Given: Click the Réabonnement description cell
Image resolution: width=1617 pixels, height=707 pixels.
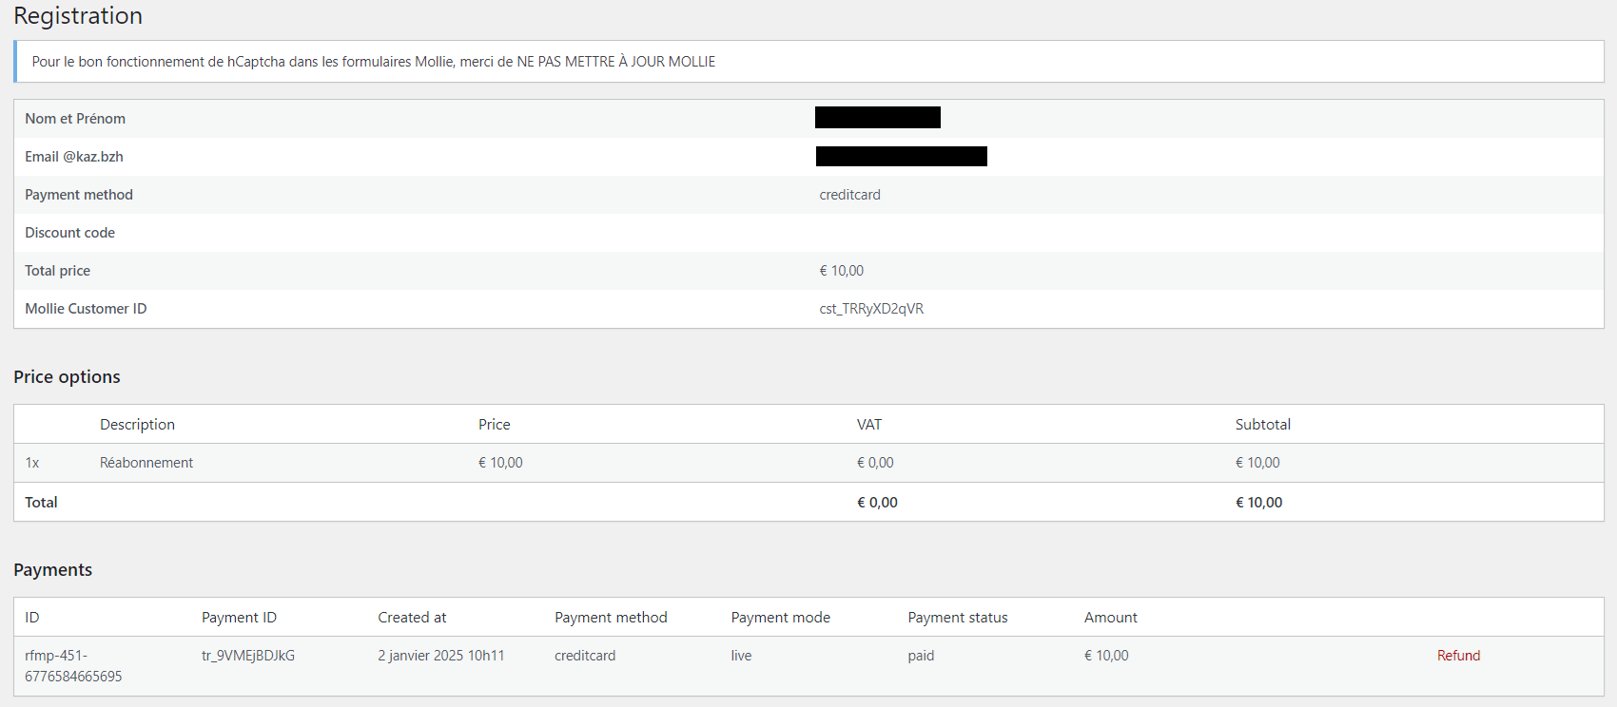Looking at the screenshot, I should 146,463.
